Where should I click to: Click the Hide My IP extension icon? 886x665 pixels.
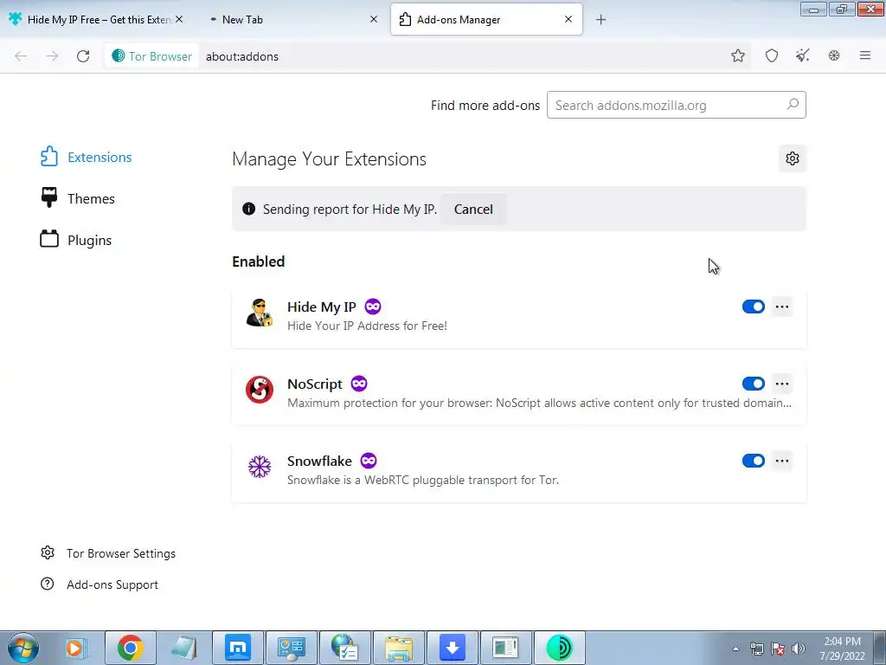point(260,313)
